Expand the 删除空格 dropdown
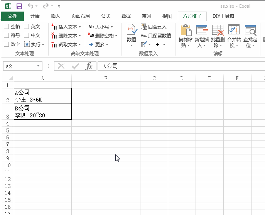Viewport: 265px width, 215px height. pyautogui.click(x=116, y=36)
